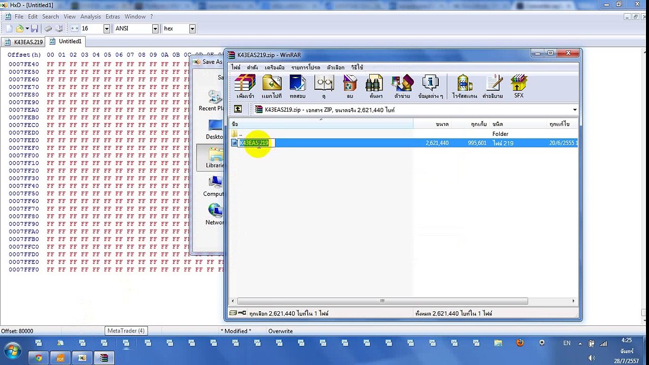Open Chrome from the taskbar
Screen dimensions: 649x365
(x=39, y=358)
